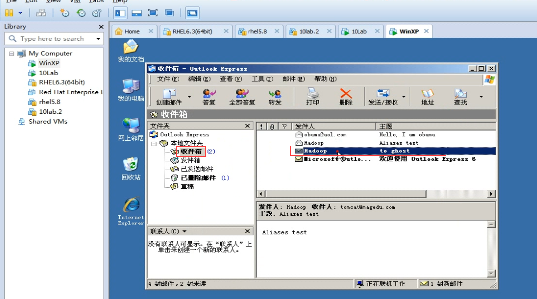Open the 联系人 (Contacts) dropdown arrow
Image resolution: width=537 pixels, height=299 pixels.
coord(184,231)
